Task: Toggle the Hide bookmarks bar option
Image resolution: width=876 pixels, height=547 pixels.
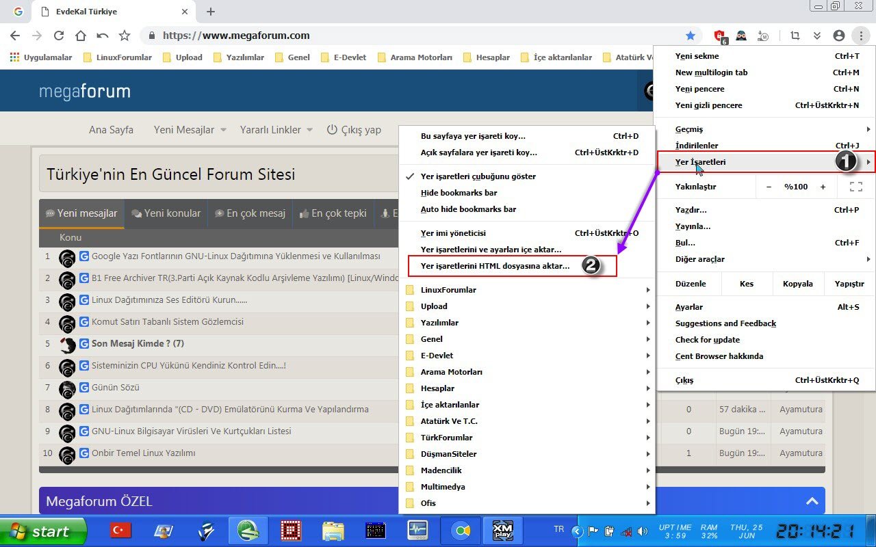Action: click(527, 193)
